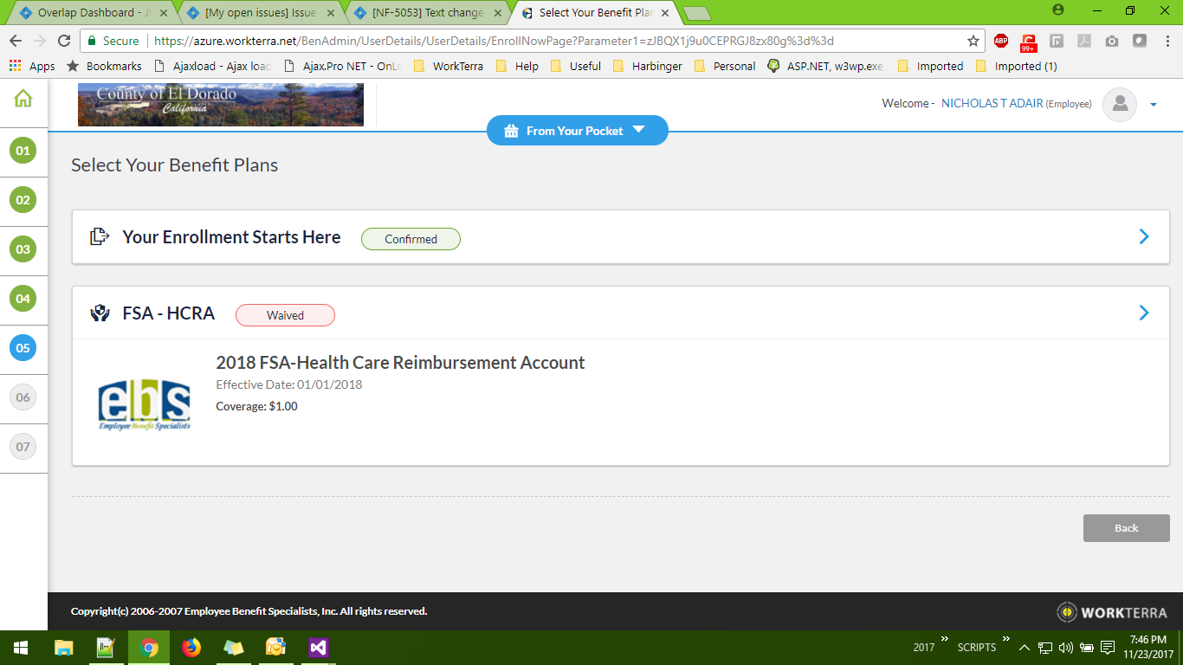1183x665 pixels.
Task: Open the WorkTerra bookmarks folder
Action: tap(449, 66)
